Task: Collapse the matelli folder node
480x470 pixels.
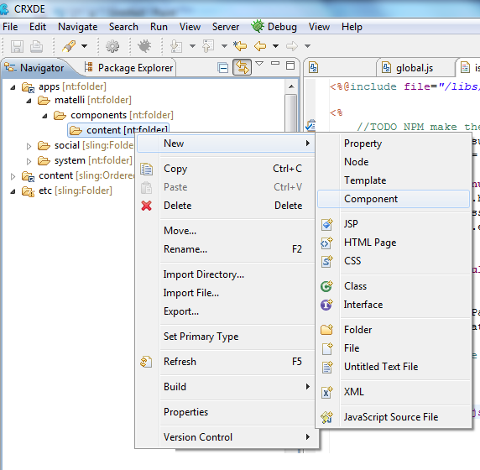Action: (x=29, y=101)
